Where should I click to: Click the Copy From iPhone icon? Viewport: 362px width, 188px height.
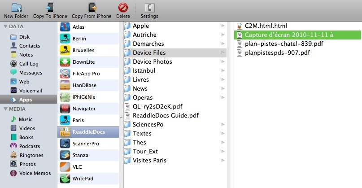92,8
